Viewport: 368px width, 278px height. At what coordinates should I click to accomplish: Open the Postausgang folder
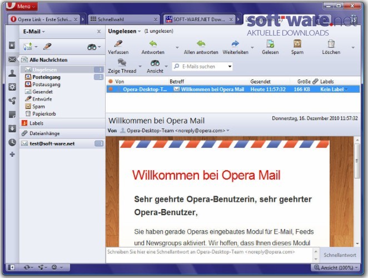[x=62, y=85]
